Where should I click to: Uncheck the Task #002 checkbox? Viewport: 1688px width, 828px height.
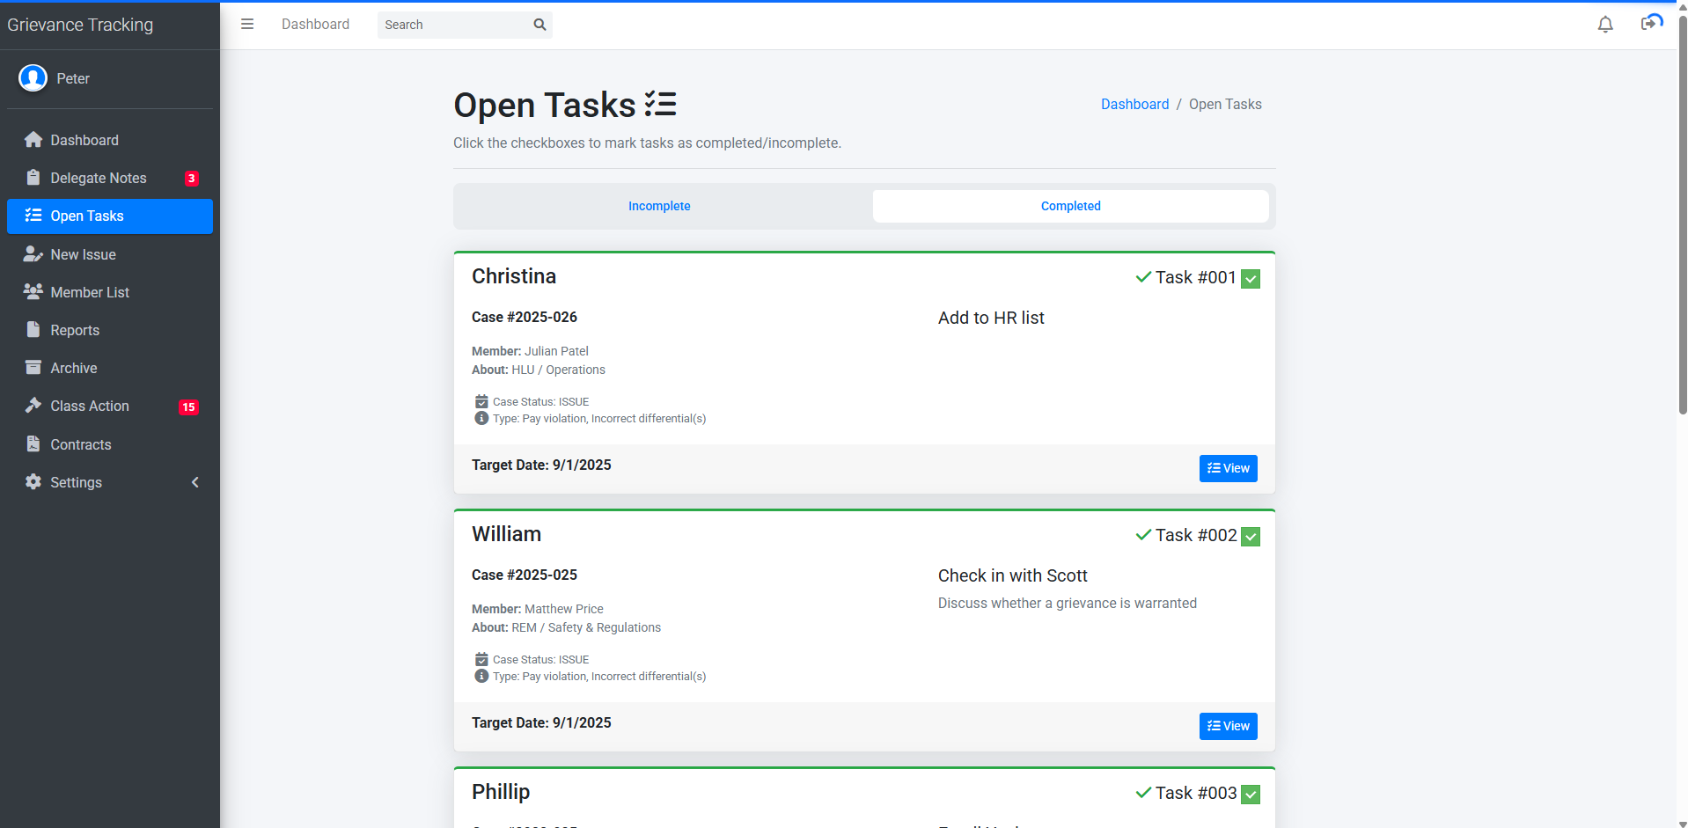1250,537
